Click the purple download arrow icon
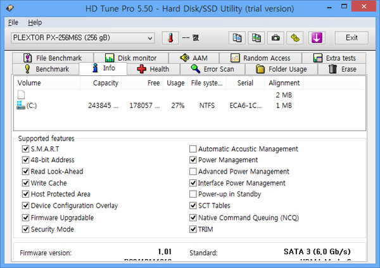The image size is (380, 268). (317, 38)
